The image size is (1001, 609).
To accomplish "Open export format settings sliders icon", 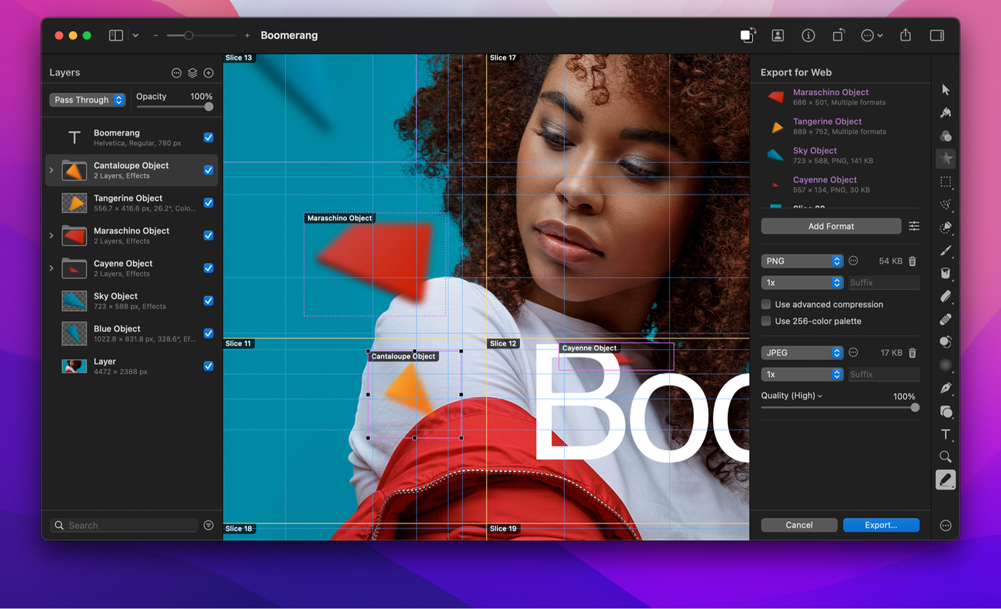I will 914,226.
